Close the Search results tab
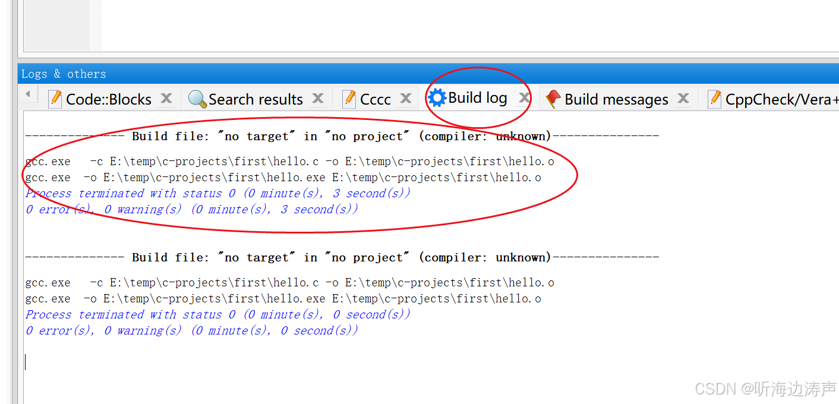The image size is (839, 404). click(318, 98)
